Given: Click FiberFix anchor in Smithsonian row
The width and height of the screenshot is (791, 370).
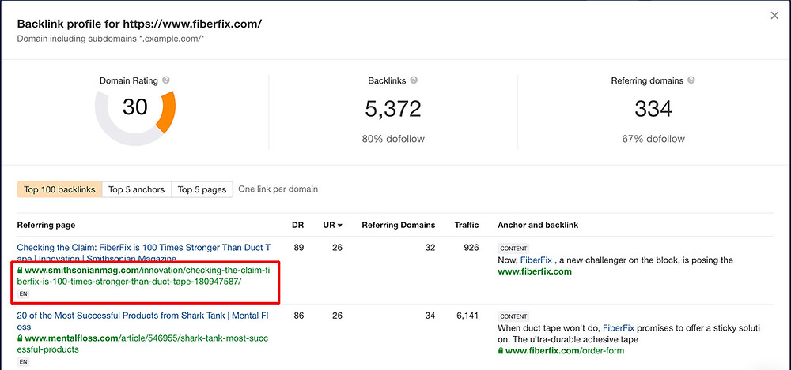Looking at the screenshot, I should coord(536,260).
